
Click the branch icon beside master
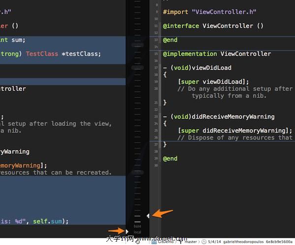pyautogui.click(x=181, y=242)
